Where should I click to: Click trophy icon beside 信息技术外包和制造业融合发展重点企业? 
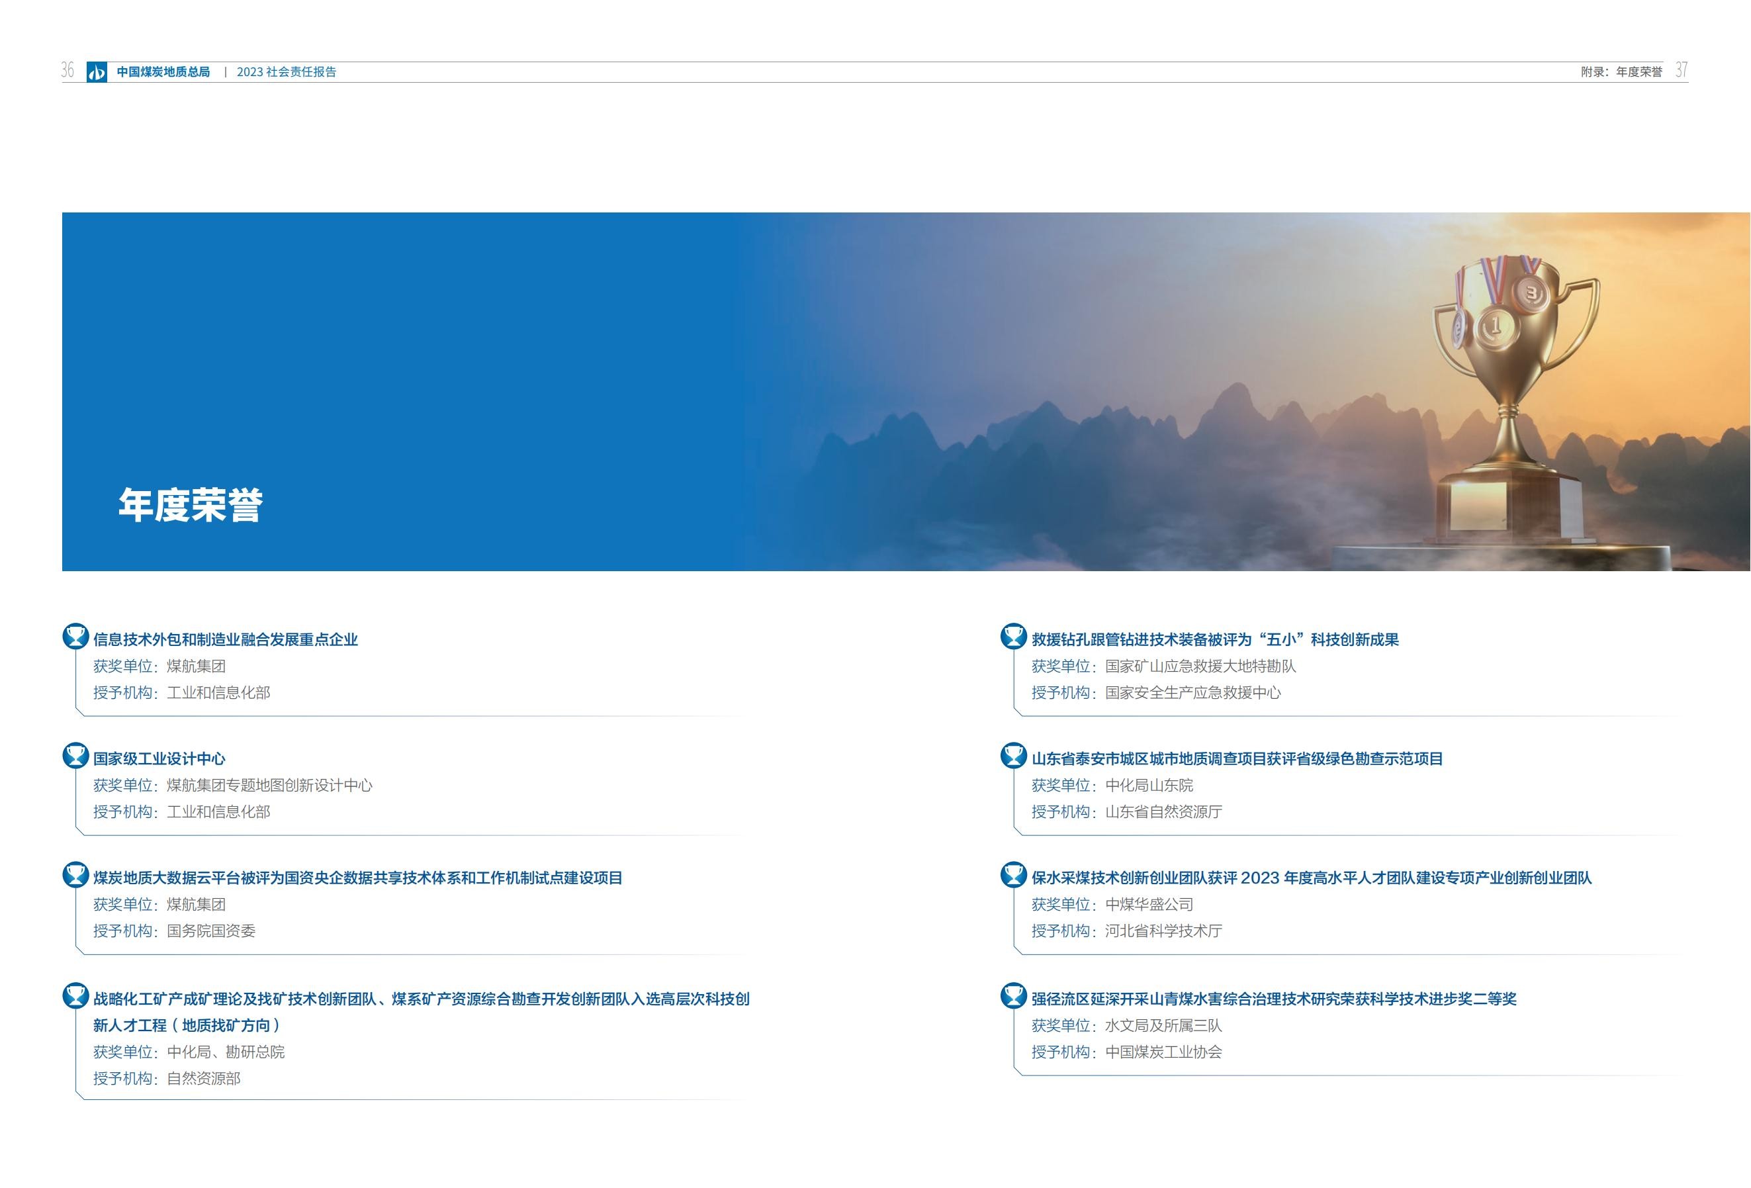(x=75, y=637)
